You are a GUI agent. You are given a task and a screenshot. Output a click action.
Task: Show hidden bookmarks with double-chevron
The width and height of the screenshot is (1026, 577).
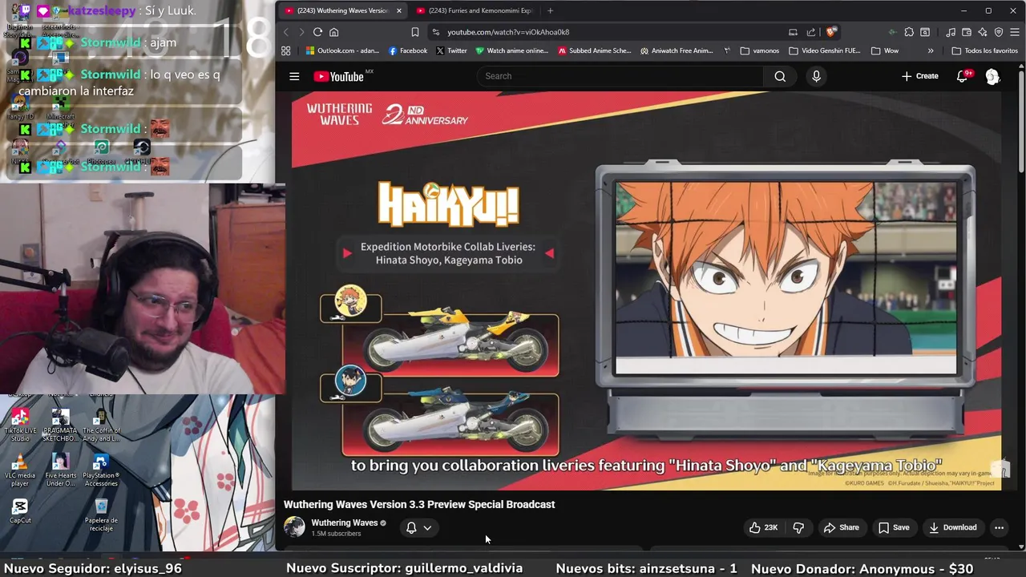[930, 50]
